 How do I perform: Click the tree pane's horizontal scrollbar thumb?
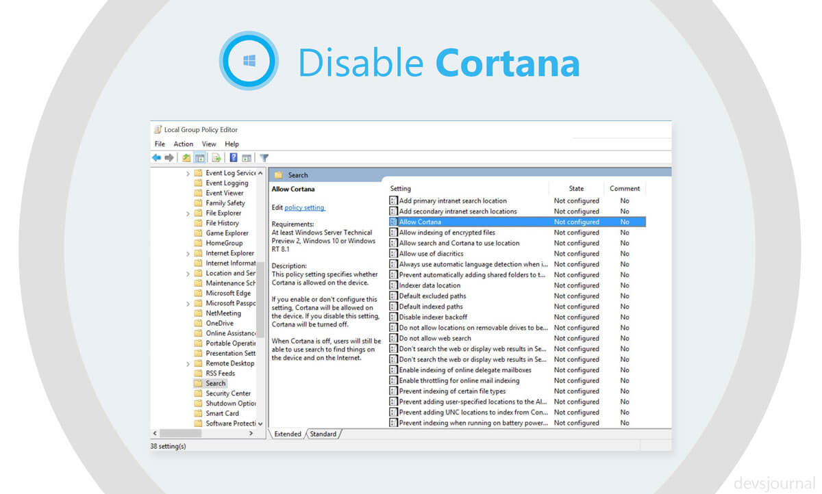pos(180,433)
